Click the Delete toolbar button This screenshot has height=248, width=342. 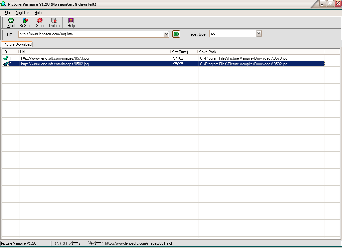click(x=54, y=23)
